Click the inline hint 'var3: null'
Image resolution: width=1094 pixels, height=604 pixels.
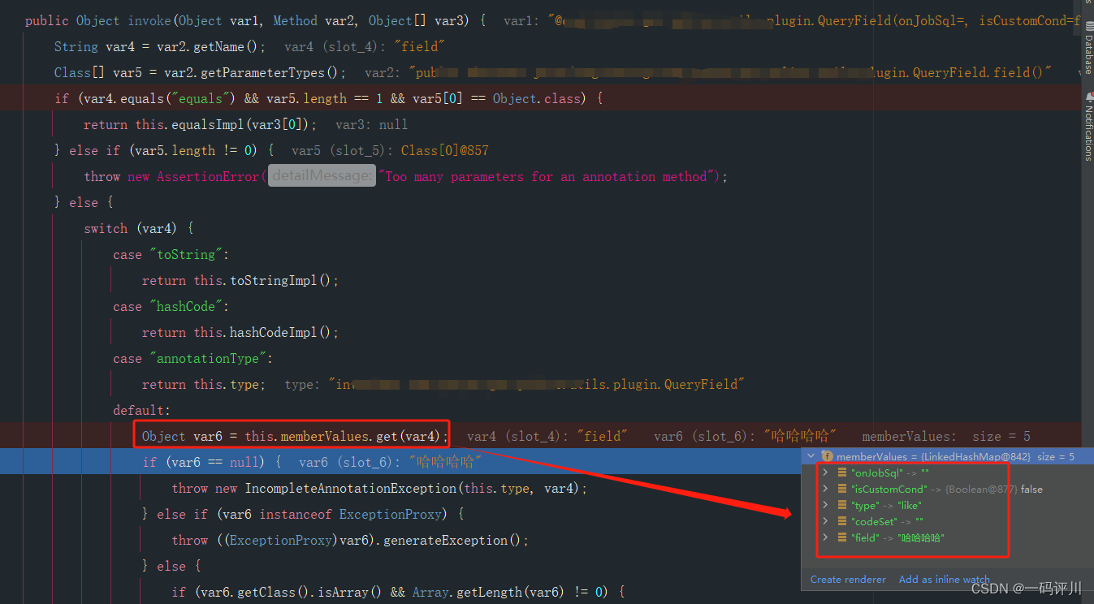371,124
